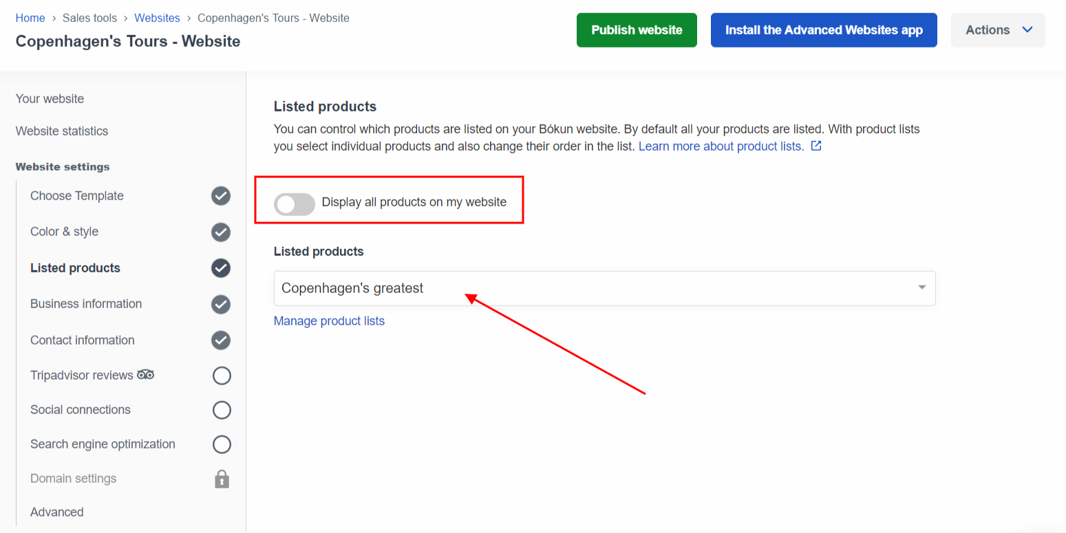Click the Publish website button

(637, 30)
